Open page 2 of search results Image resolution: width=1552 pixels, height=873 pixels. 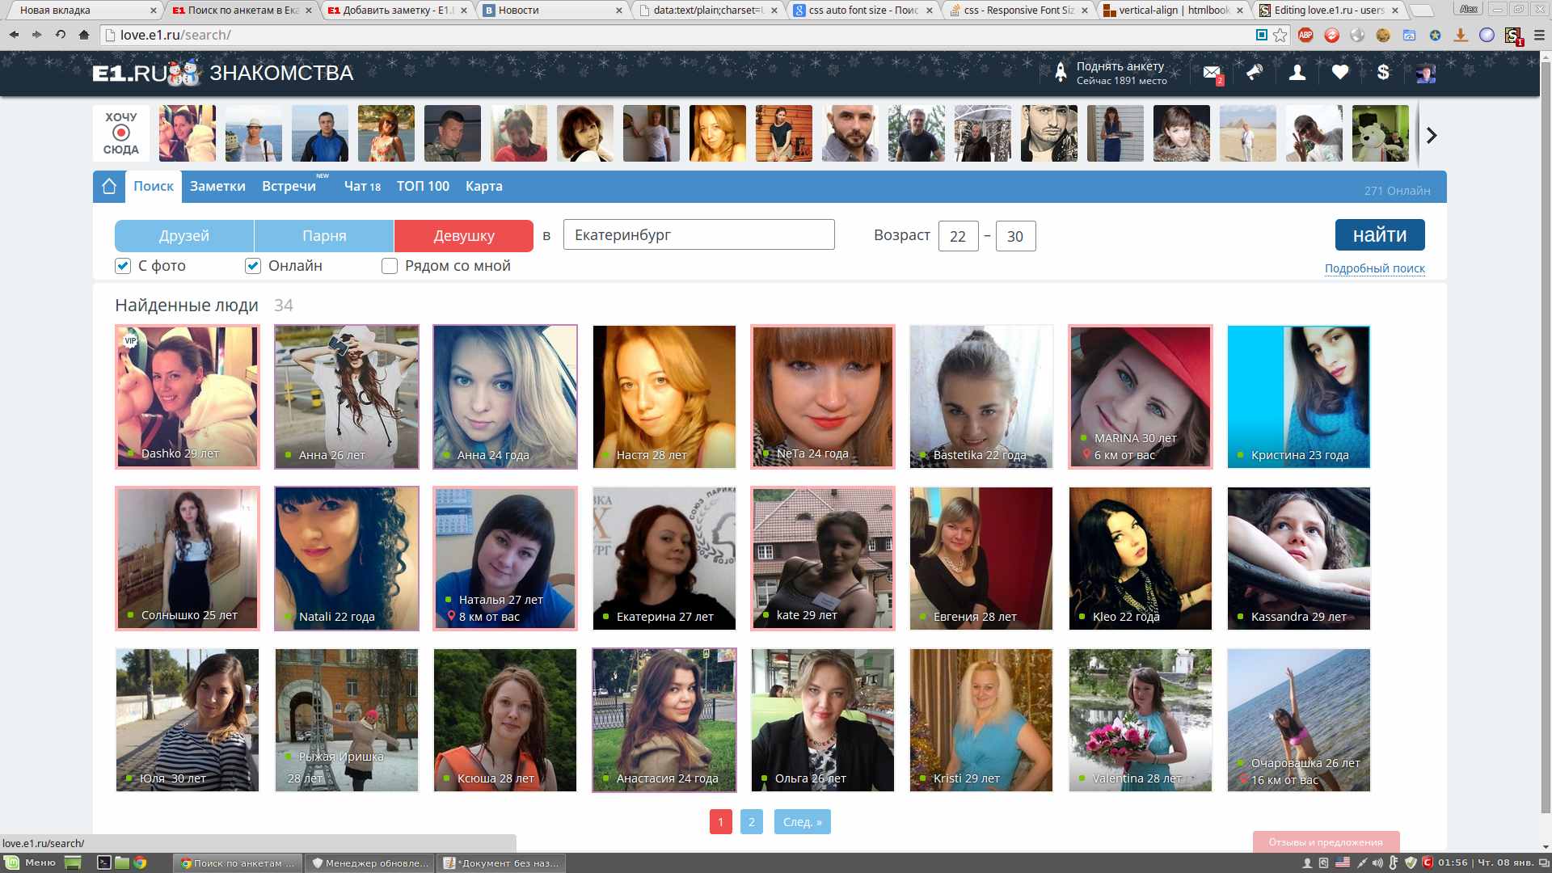(753, 820)
